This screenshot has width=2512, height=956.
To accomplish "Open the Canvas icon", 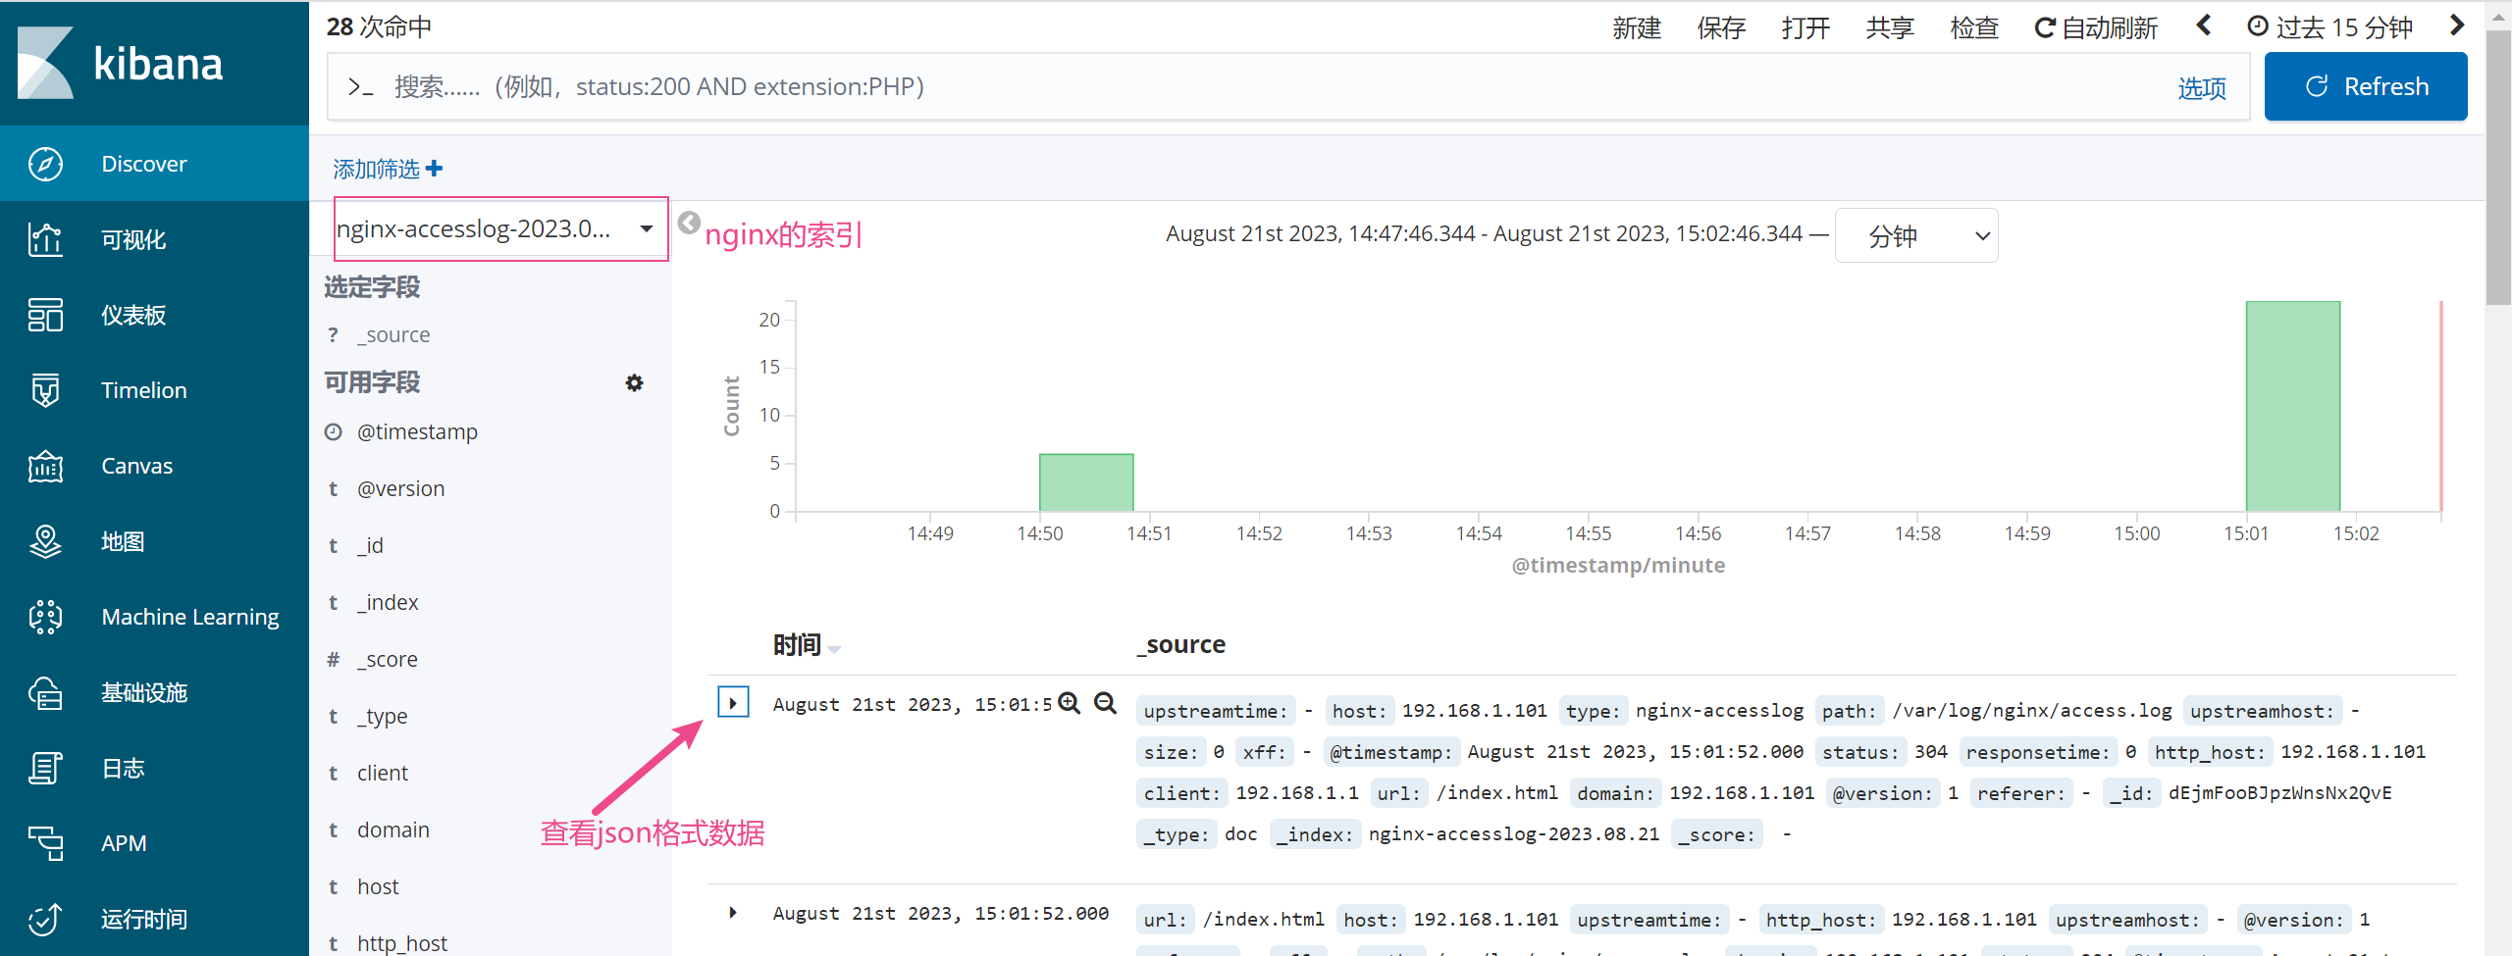I will click(x=45, y=466).
